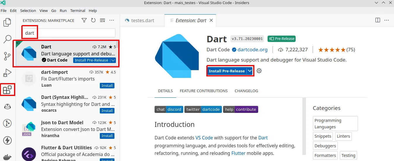Viewport: 394px width, 161px height.
Task: Switch to the testes.dart editor tab
Action: pyautogui.click(x=142, y=20)
